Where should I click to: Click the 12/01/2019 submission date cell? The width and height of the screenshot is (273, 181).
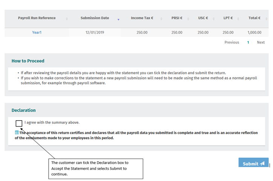click(x=95, y=33)
